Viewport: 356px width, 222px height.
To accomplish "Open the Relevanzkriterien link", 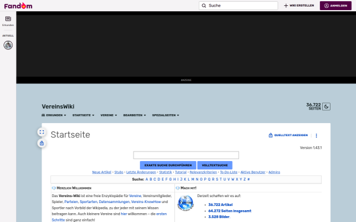I will (203, 172).
